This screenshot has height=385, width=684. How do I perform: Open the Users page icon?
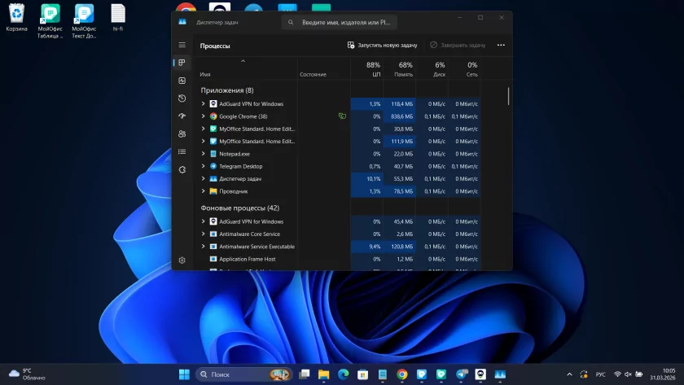click(x=182, y=133)
